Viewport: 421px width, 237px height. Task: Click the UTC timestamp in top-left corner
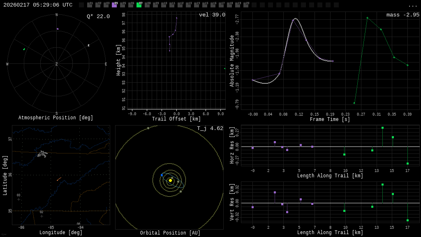click(x=38, y=5)
